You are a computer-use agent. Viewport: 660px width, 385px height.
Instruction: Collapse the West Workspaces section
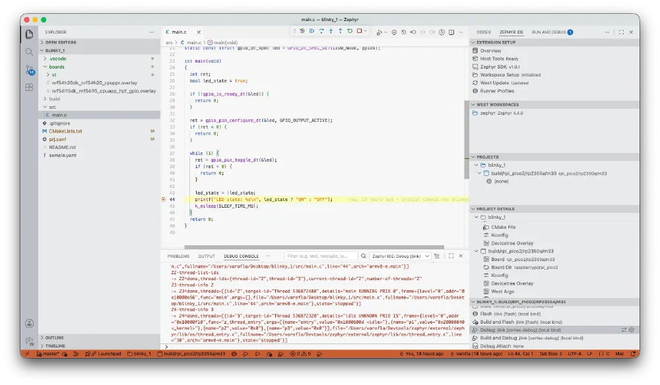(498, 105)
